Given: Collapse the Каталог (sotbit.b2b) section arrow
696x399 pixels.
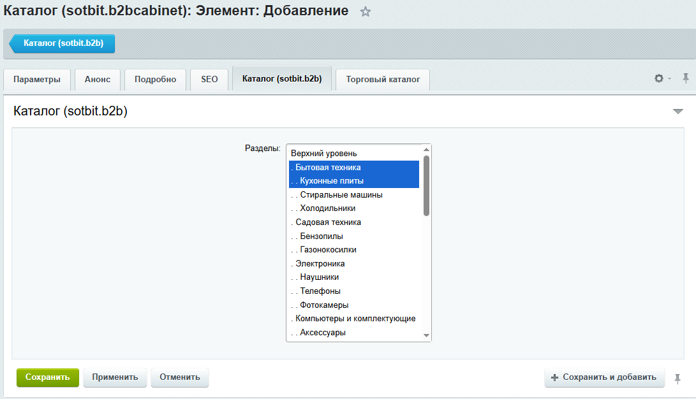Looking at the screenshot, I should (677, 112).
